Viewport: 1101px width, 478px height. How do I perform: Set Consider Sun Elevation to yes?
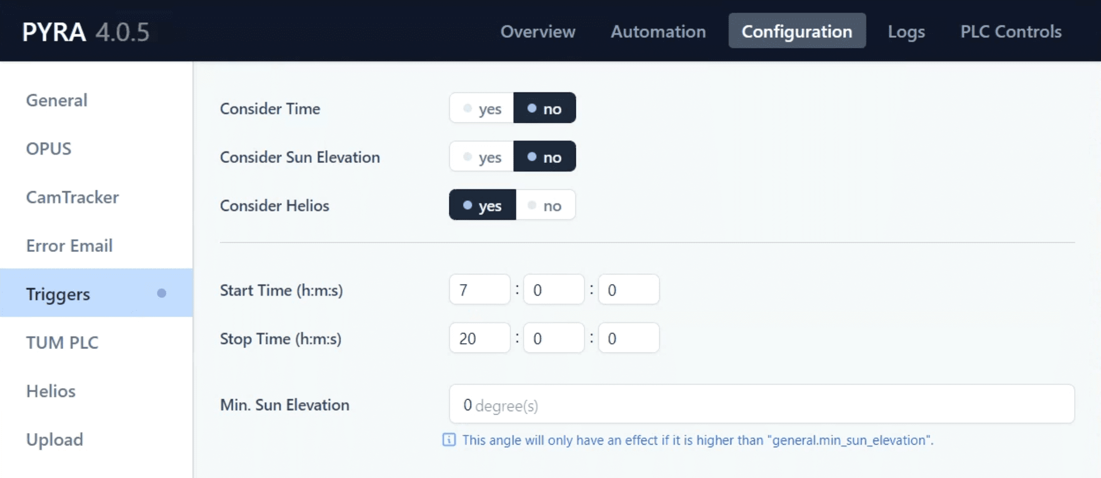click(x=482, y=157)
